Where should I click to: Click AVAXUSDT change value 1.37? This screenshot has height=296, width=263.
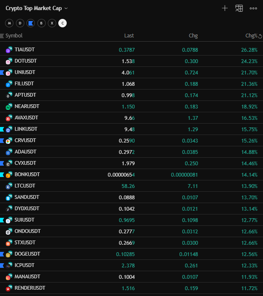[193, 118]
